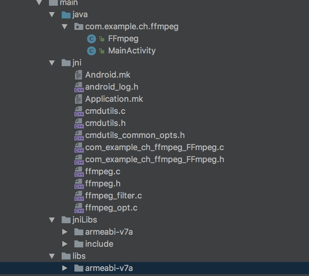Expand armeabi-v7a under jniLibs
The width and height of the screenshot is (309, 276).
[x=65, y=232]
